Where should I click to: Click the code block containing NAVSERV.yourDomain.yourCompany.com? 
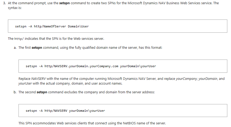pos(123,66)
